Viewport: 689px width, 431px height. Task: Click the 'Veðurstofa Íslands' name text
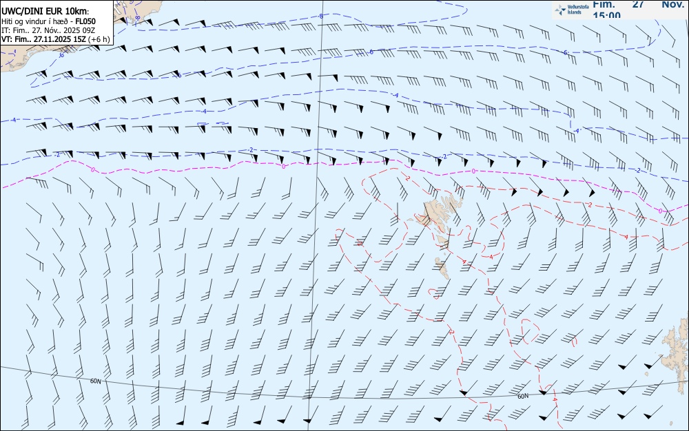(578, 10)
